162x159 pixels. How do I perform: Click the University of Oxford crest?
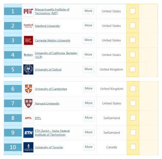pyautogui.click(x=28, y=70)
